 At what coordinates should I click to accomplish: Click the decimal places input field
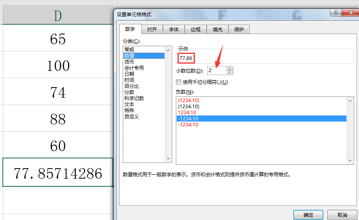pyautogui.click(x=217, y=70)
